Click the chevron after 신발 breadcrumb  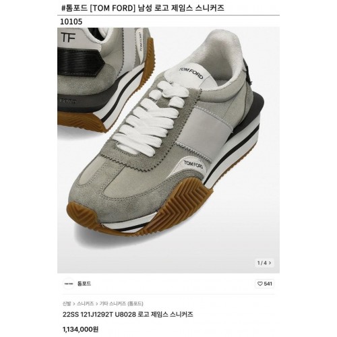pos(74,304)
